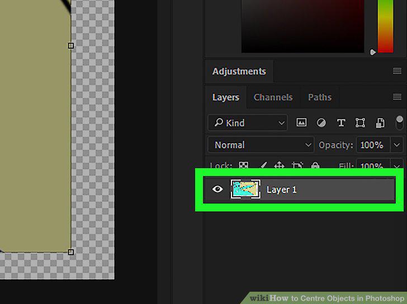Filter for adjustment layers icon
This screenshot has height=304, width=407.
[321, 122]
